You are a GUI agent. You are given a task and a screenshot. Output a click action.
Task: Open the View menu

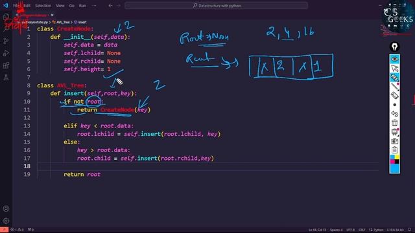click(60, 6)
